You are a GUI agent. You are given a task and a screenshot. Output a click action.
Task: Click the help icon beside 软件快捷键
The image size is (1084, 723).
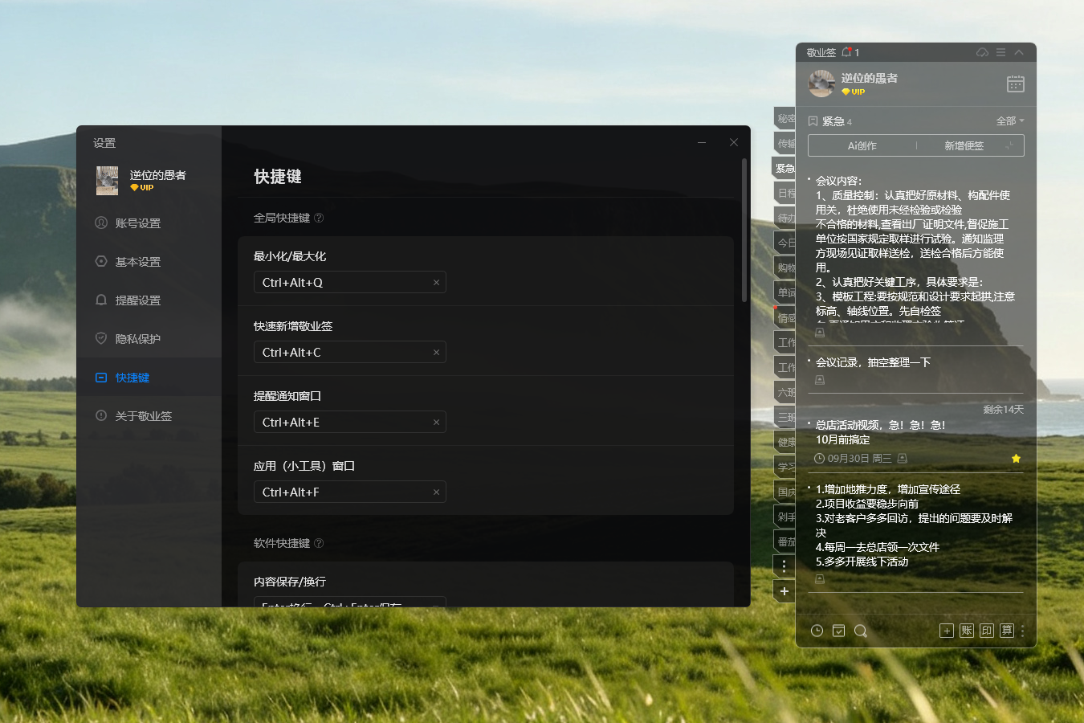(319, 543)
